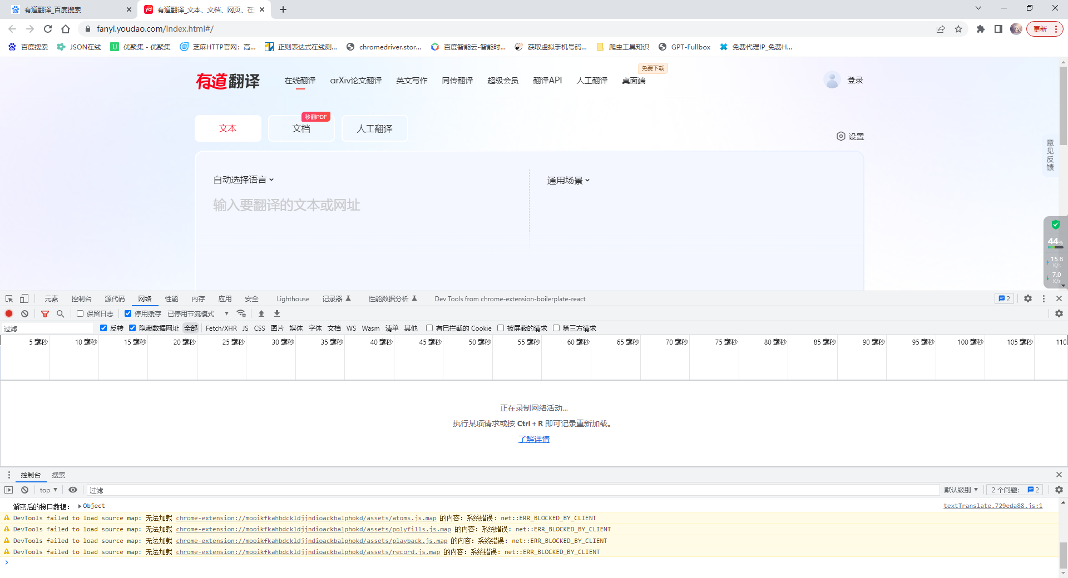Export HAR with the download arrow icon
The width and height of the screenshot is (1068, 578).
pyautogui.click(x=277, y=314)
